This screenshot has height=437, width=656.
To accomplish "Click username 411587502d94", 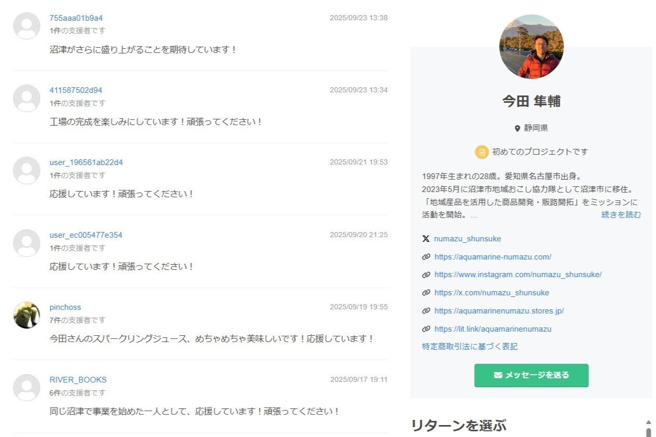I will point(76,90).
